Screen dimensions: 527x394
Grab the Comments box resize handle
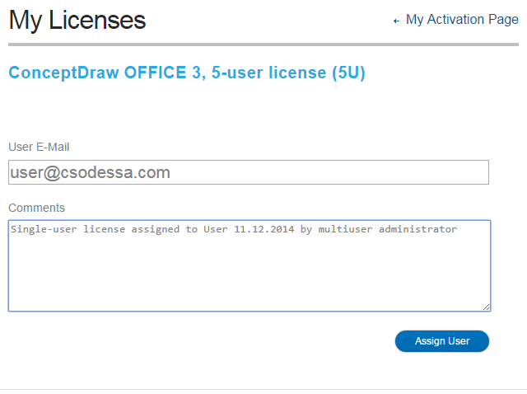[487, 307]
